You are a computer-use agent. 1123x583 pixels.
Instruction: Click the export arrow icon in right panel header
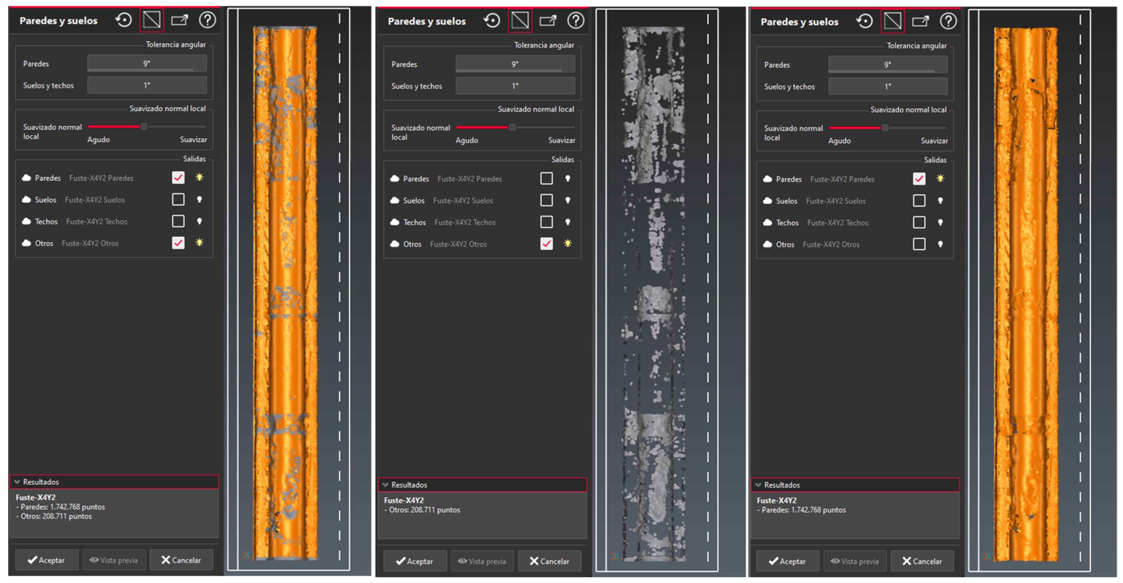[920, 21]
